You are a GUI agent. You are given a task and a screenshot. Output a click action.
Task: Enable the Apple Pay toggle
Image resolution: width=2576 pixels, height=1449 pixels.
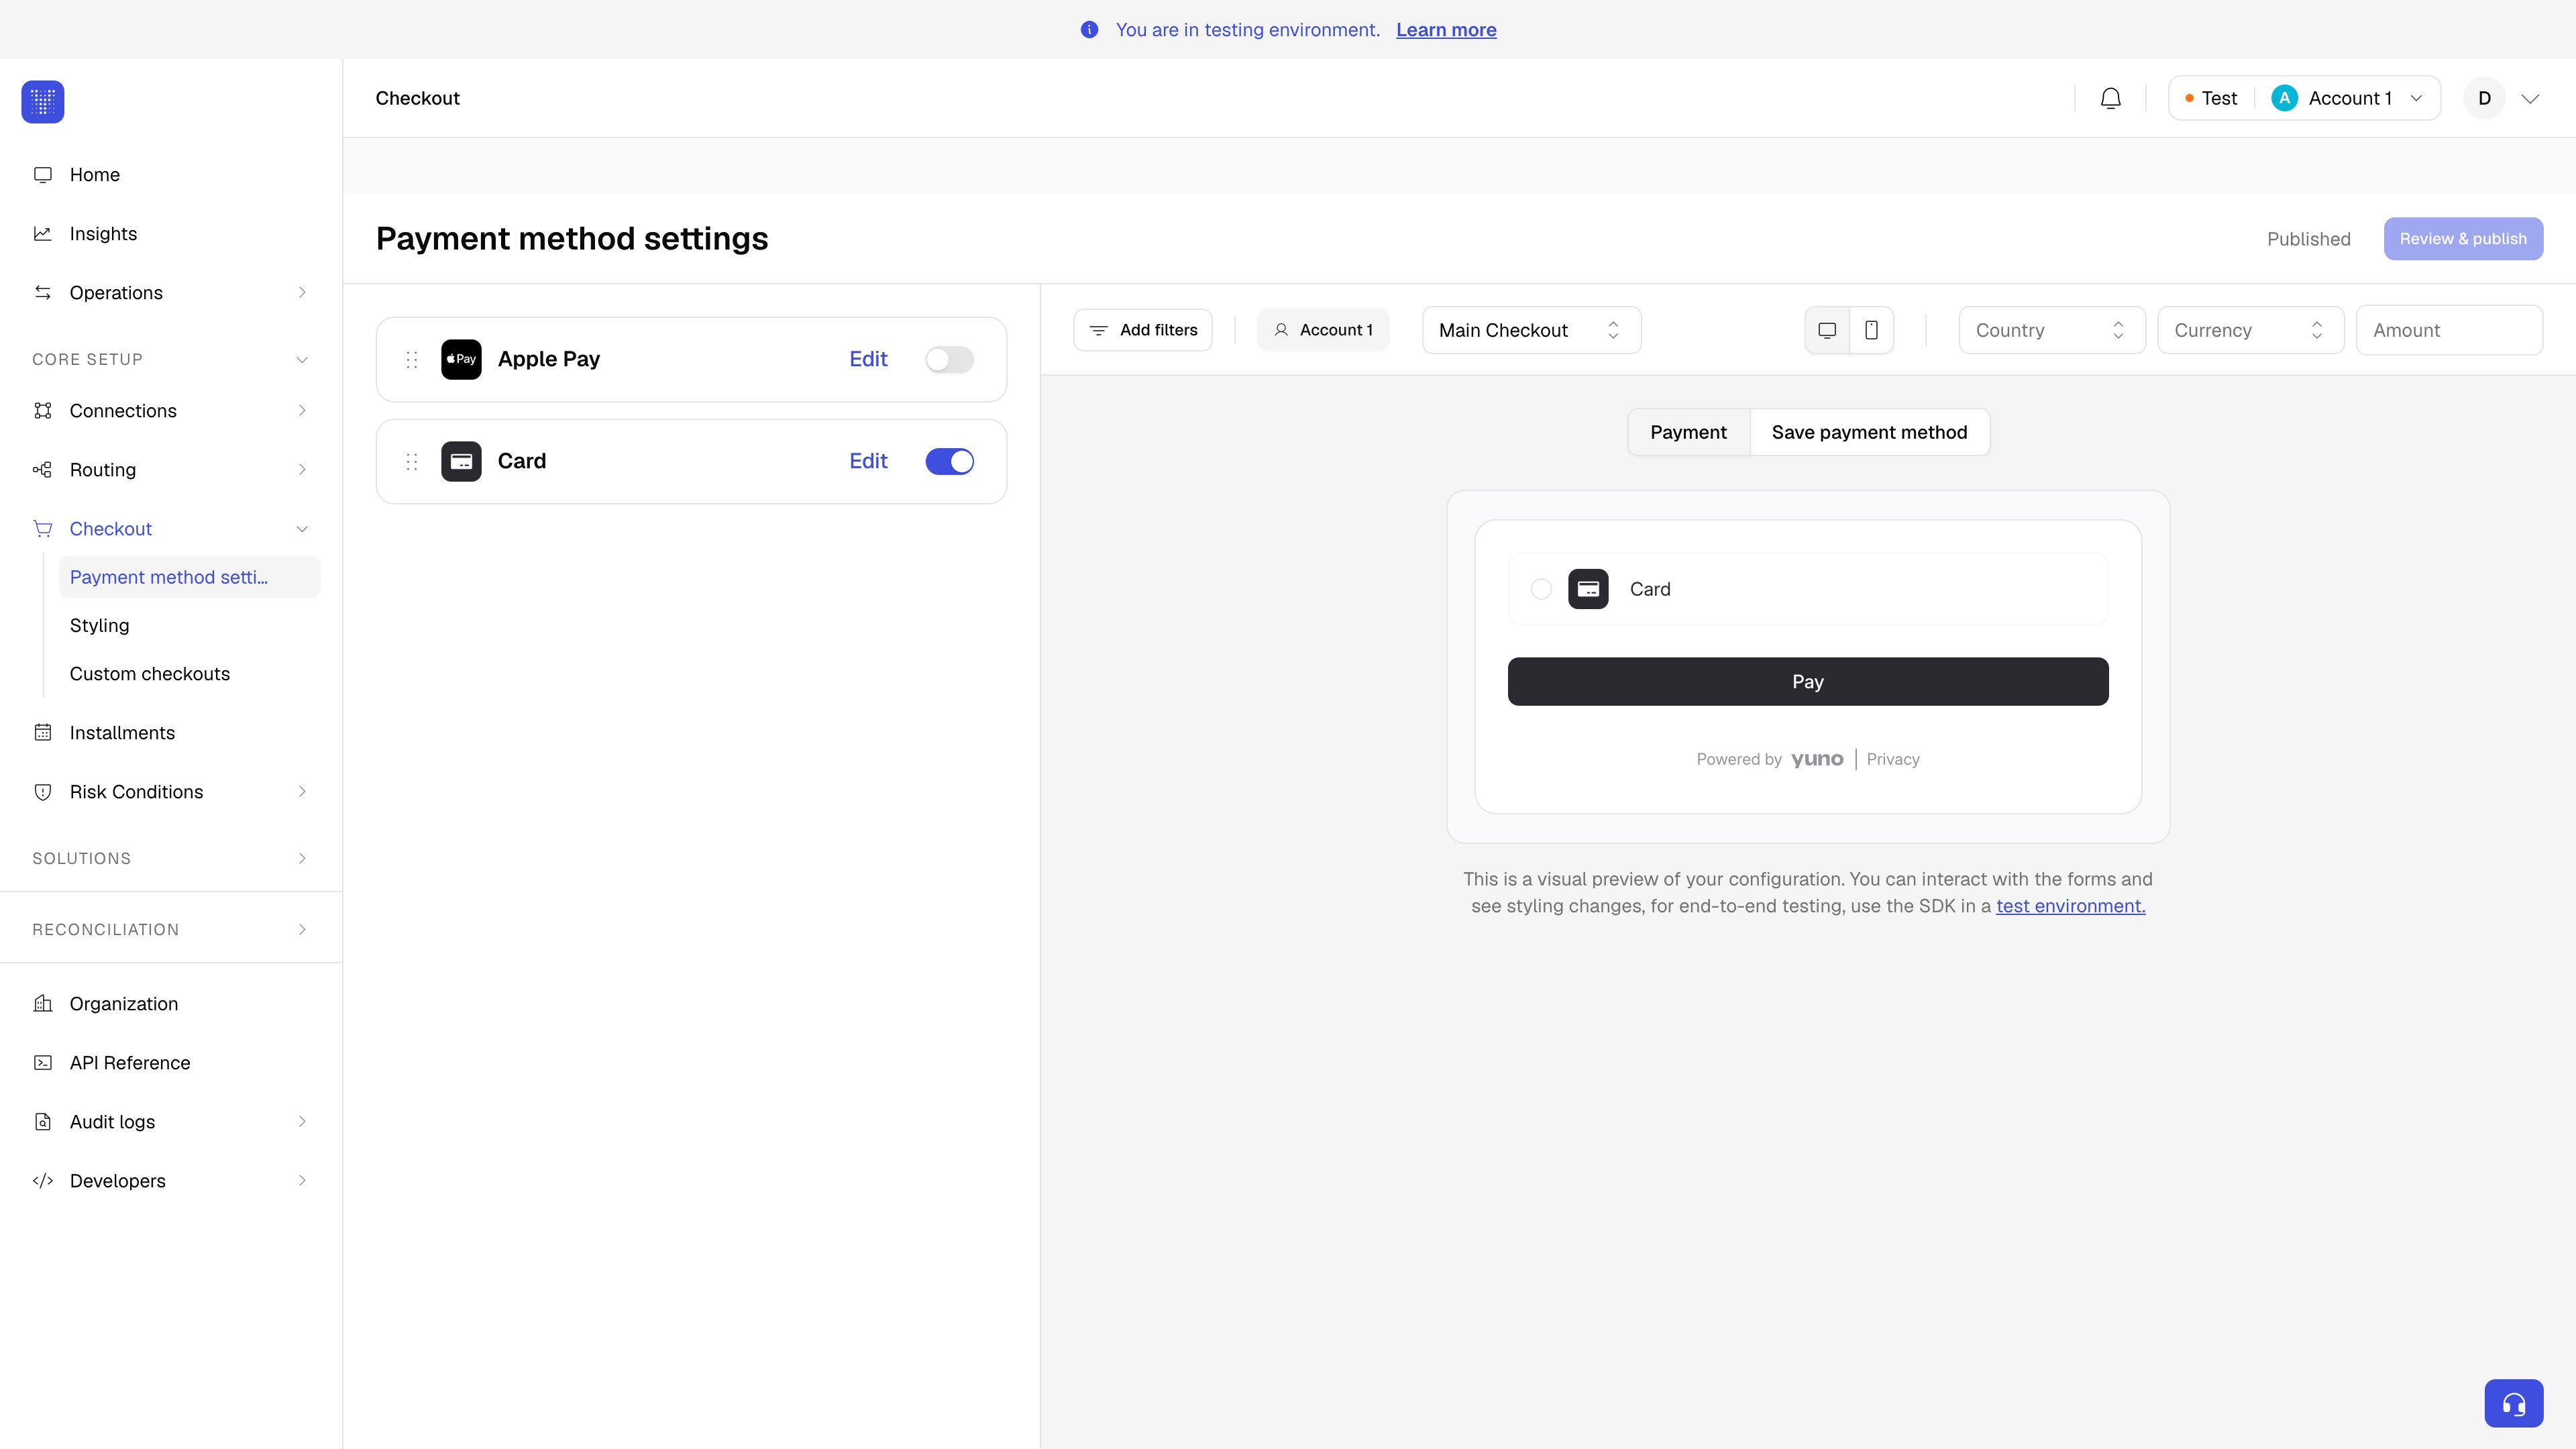(949, 359)
